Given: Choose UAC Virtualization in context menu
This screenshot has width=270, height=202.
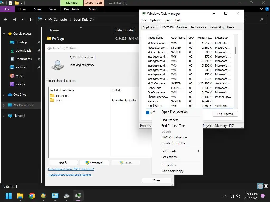Looking at the screenshot, I should click(174, 137).
